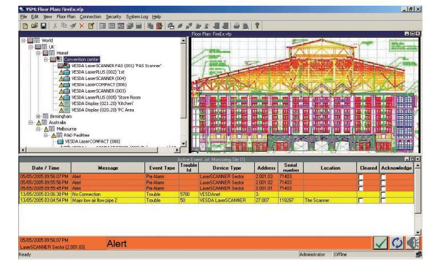Click the tree panel vertical scrollbar thumb
This screenshot has height=269, width=438.
(183, 81)
